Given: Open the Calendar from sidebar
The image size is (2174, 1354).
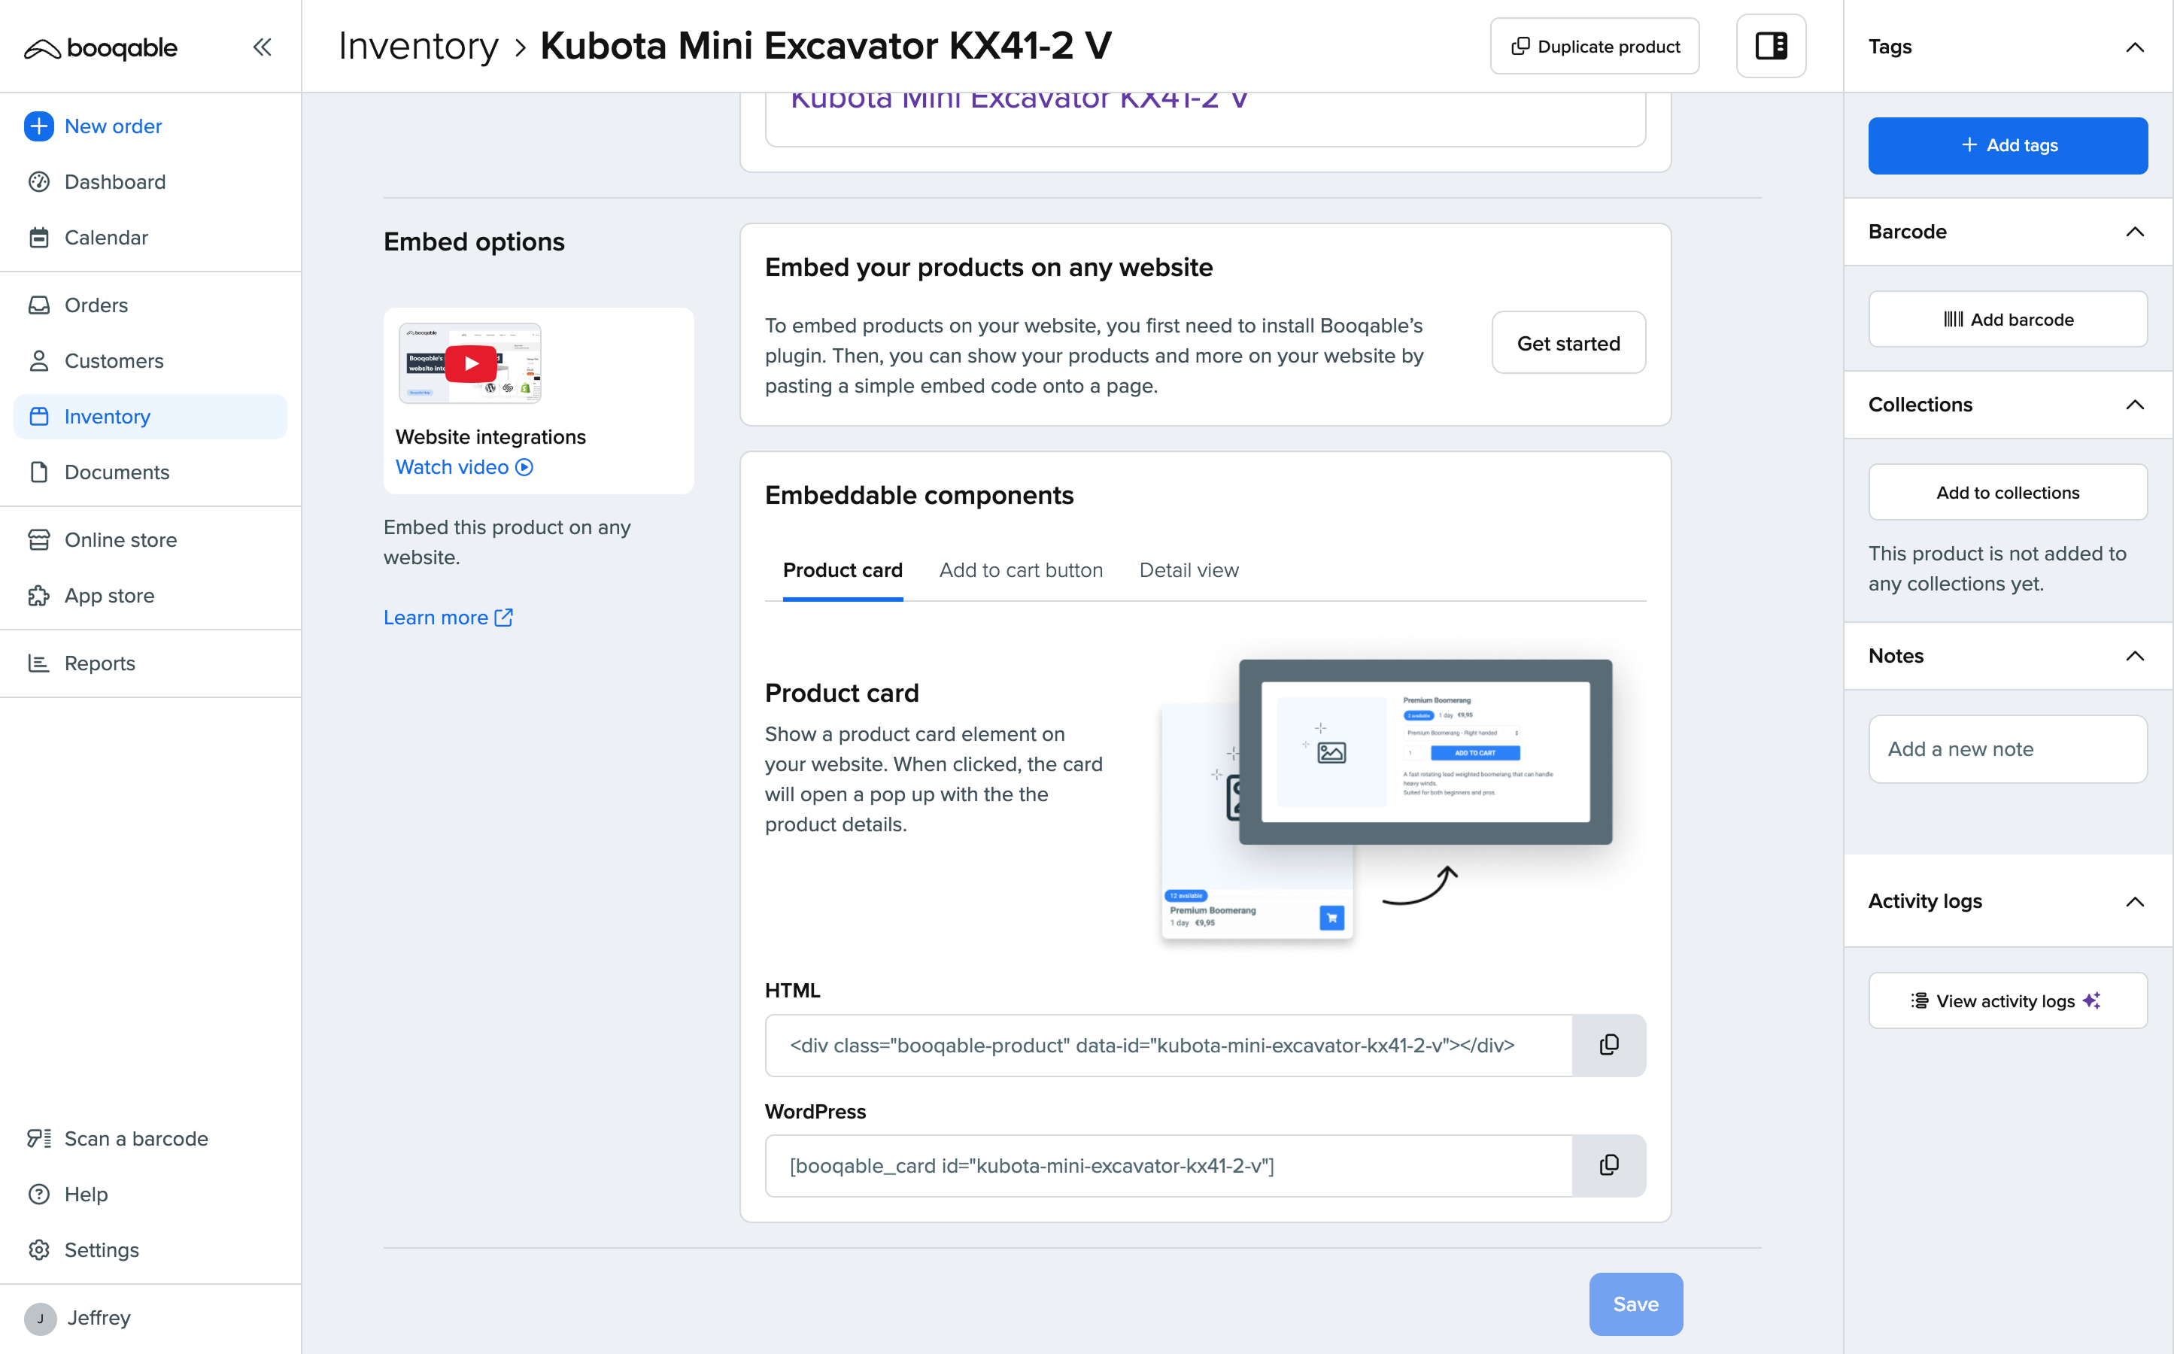Looking at the screenshot, I should pyautogui.click(x=105, y=237).
